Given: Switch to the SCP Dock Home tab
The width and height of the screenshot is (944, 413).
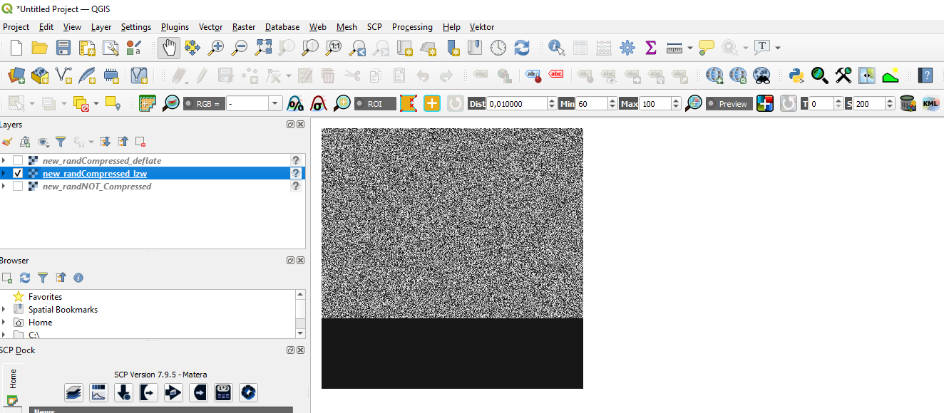Looking at the screenshot, I should pos(11,376).
